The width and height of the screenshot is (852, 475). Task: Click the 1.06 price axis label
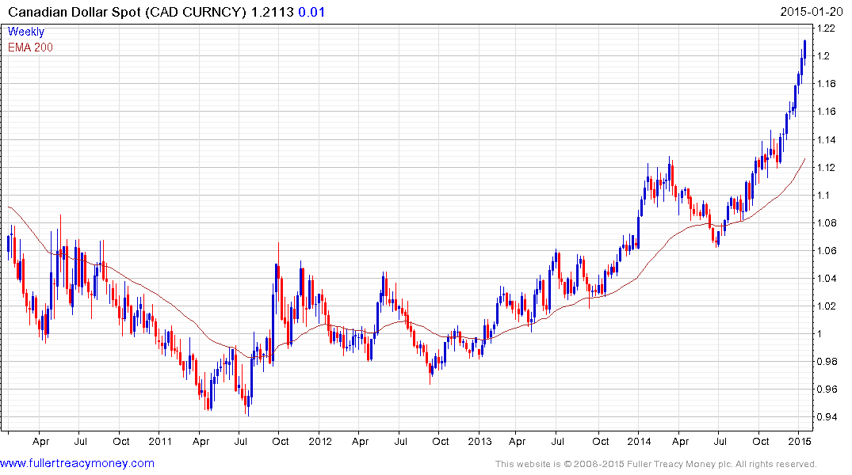click(x=827, y=250)
